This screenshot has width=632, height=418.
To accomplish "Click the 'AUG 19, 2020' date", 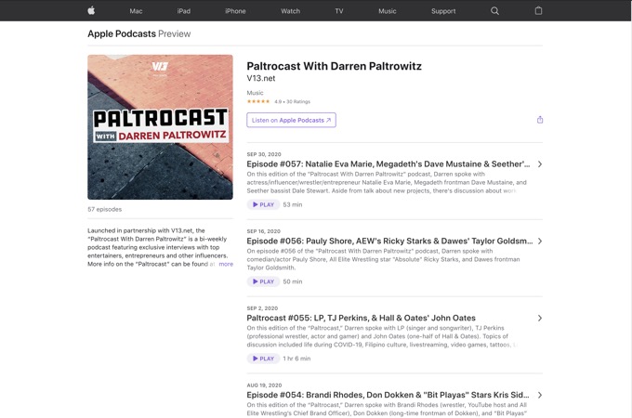I will [x=264, y=385].
